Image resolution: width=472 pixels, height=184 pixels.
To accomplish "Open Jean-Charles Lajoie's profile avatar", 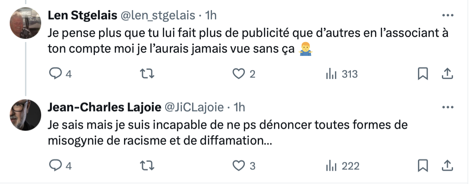I will tap(25, 115).
